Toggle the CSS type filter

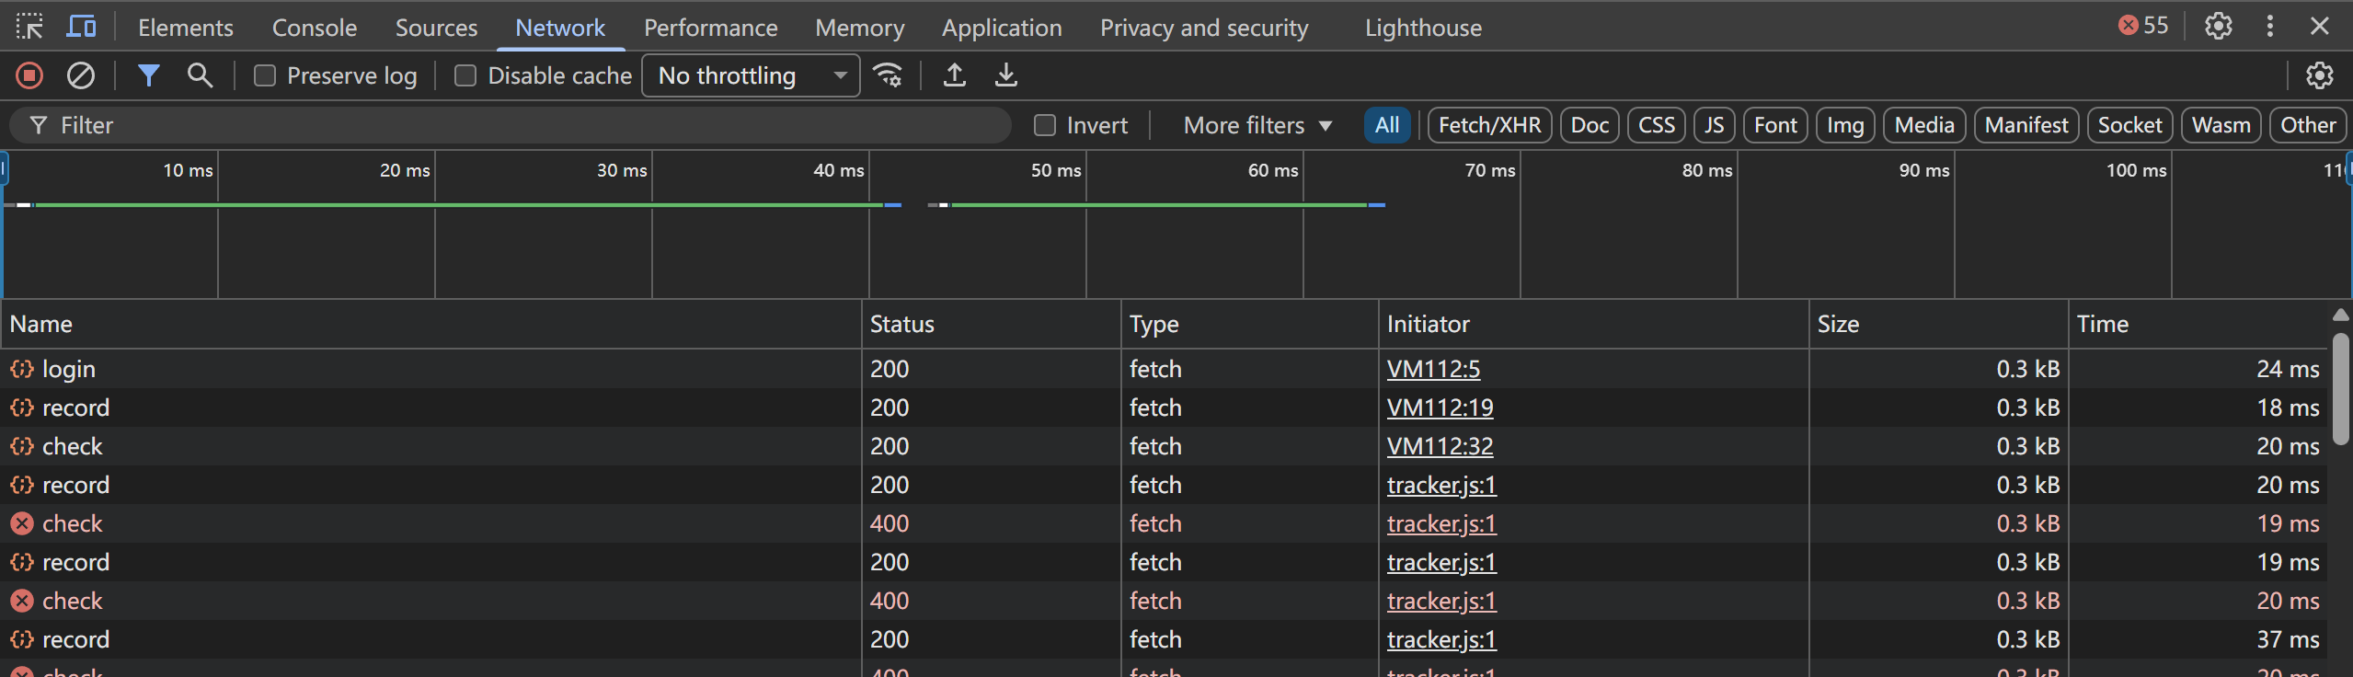(x=1657, y=125)
